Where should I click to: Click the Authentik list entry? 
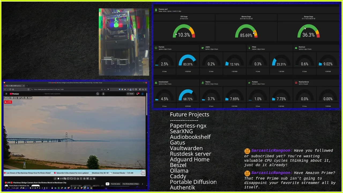pyautogui.click(x=182, y=188)
